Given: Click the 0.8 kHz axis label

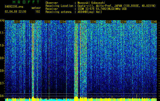Looking at the screenshot, I should click(x=2, y=71).
